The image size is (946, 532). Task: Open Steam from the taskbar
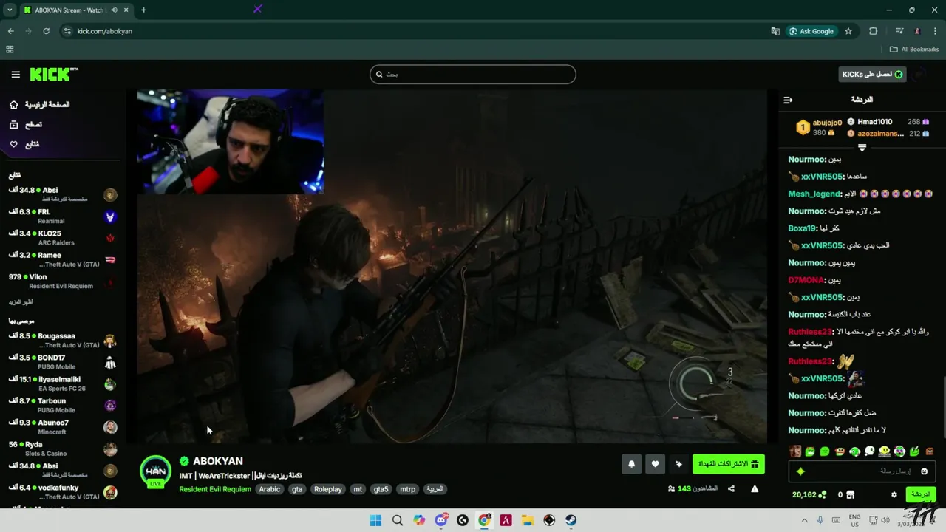571,520
